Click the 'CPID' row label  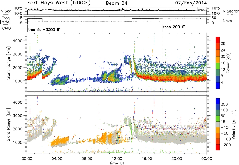[x=7, y=28]
